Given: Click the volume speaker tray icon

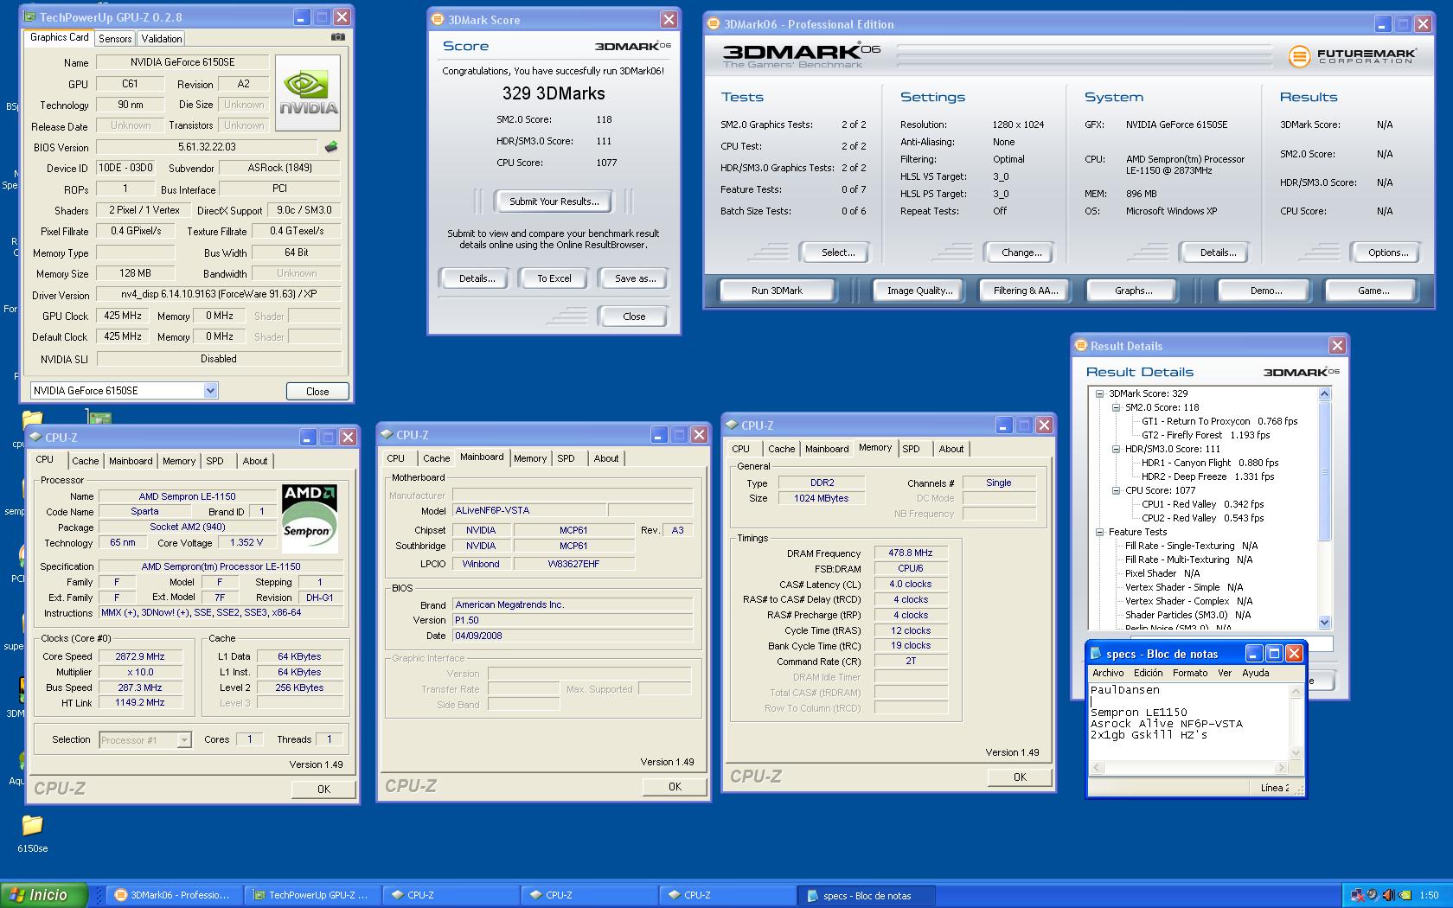Looking at the screenshot, I should (x=1388, y=896).
